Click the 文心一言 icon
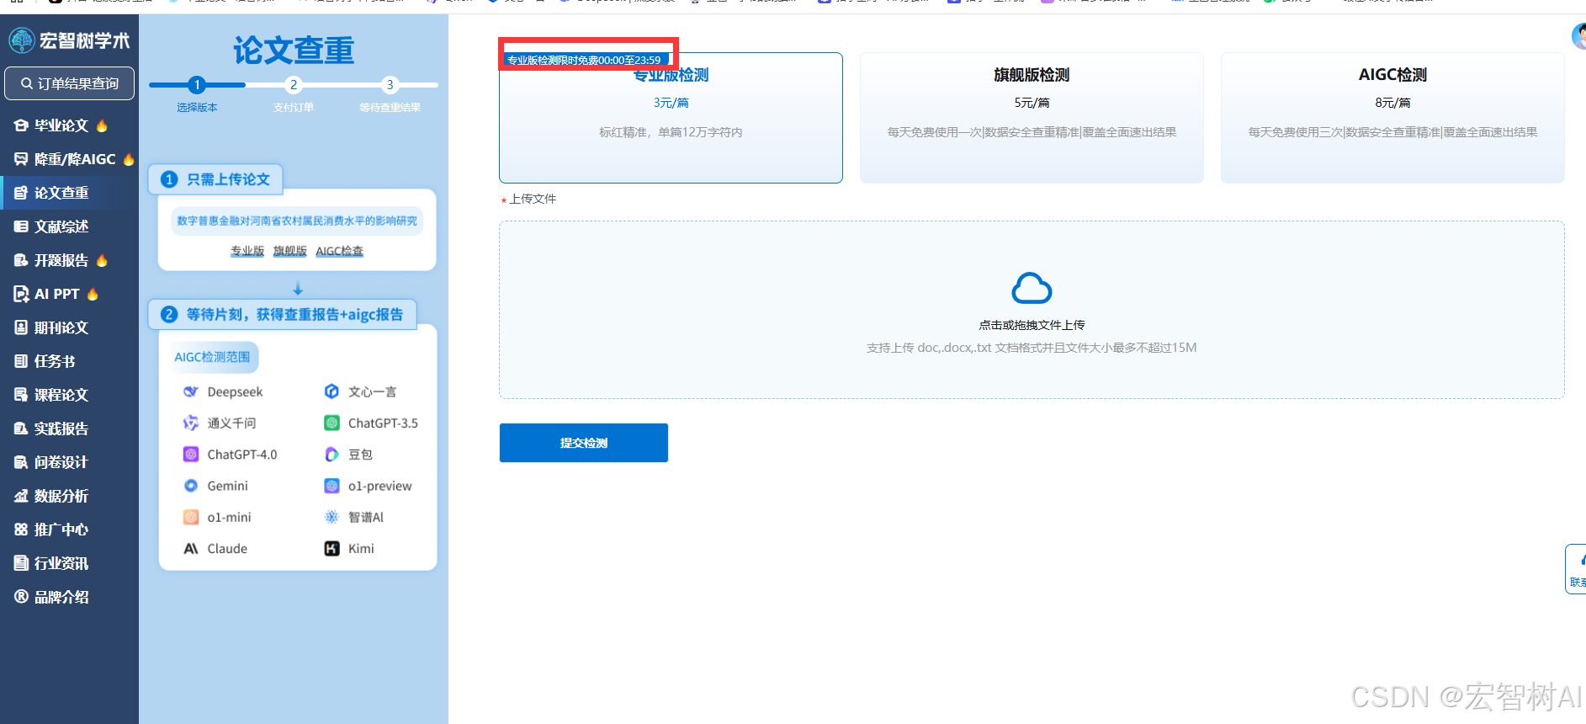Viewport: 1586px width, 724px height. (x=332, y=391)
